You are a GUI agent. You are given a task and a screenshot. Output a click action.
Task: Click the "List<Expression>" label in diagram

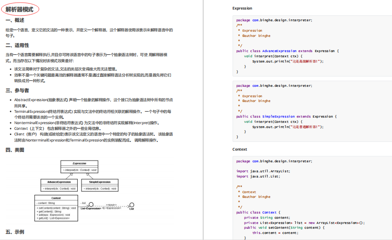click(91, 208)
